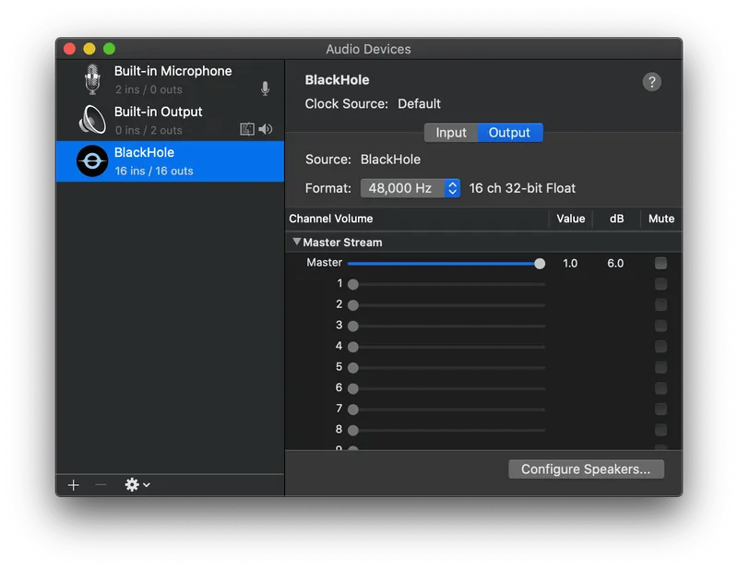This screenshot has width=738, height=570.
Task: Toggle mute checkbox for channel 7
Action: (661, 409)
